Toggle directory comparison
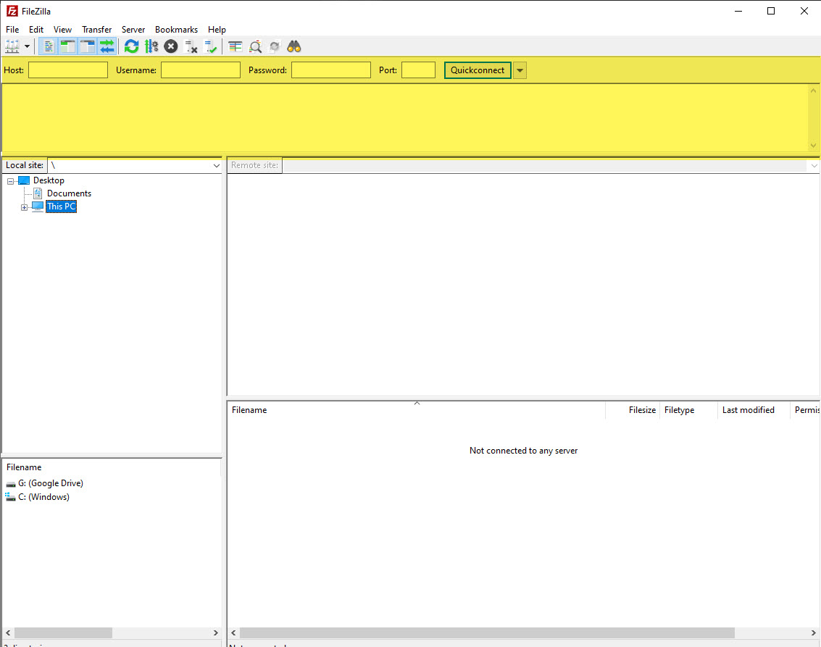 [x=255, y=46]
